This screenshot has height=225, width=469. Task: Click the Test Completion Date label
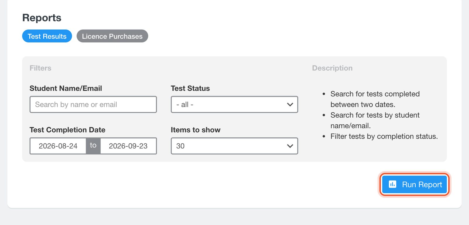pos(67,130)
